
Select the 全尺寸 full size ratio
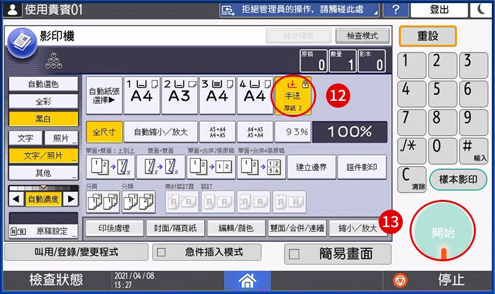click(x=104, y=132)
